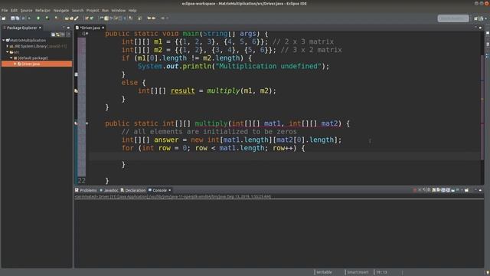This screenshot has height=276, width=490.
Task: Open the Navigate menu
Action: (61, 11)
